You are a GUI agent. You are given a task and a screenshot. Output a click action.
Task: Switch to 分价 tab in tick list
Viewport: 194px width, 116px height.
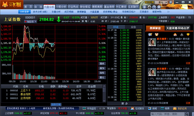tap(134, 27)
